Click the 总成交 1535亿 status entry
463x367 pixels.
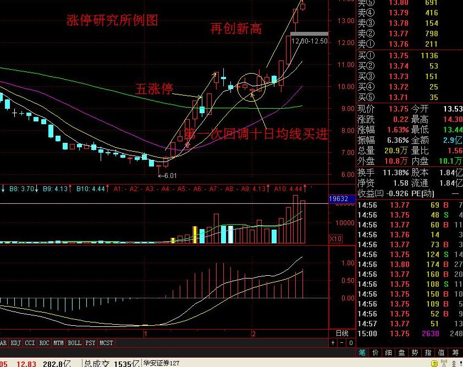click(x=112, y=364)
